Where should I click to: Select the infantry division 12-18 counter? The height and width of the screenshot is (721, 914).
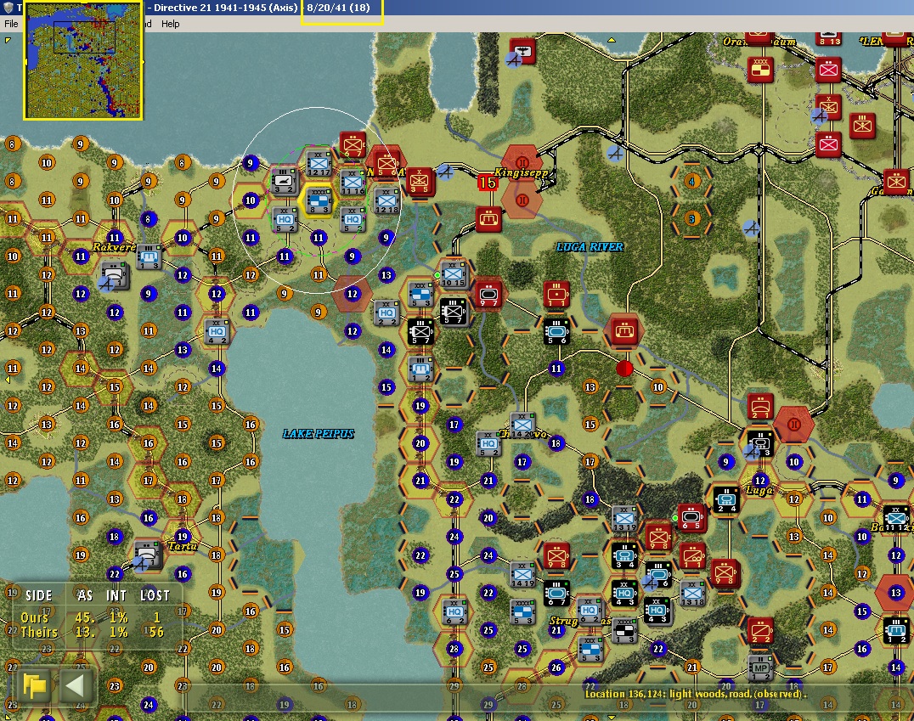pos(386,201)
